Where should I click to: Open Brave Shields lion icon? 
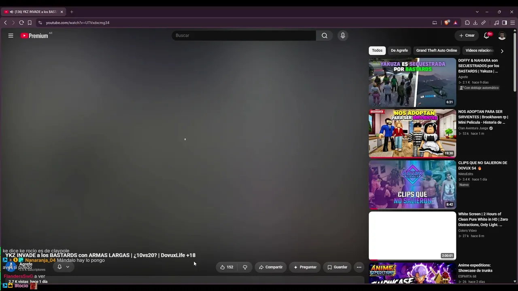(446, 23)
